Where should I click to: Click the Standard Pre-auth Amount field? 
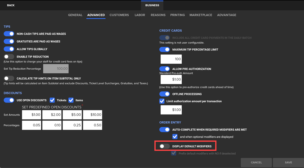(x=171, y=79)
